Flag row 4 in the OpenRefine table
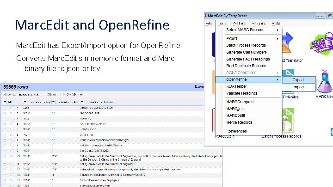 pos(12,124)
